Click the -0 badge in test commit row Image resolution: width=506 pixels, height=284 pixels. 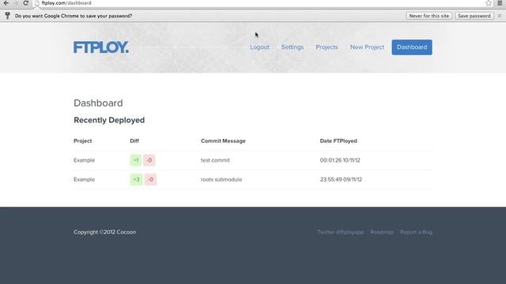point(149,160)
